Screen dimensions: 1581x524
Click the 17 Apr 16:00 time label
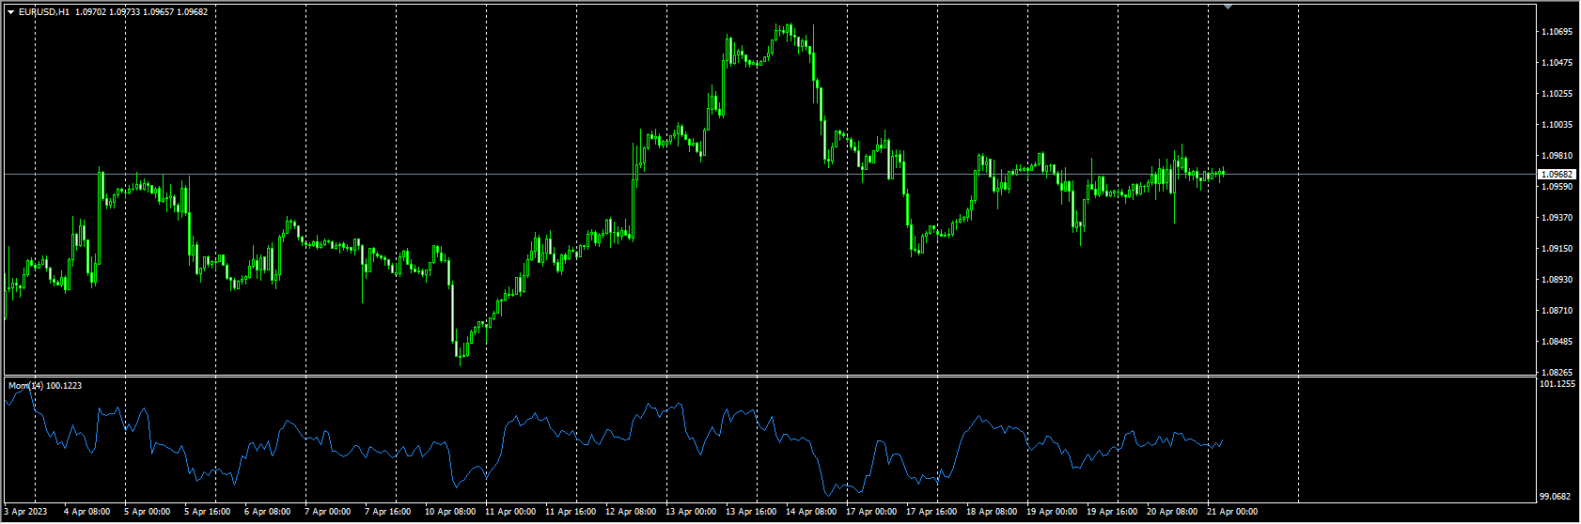931,512
